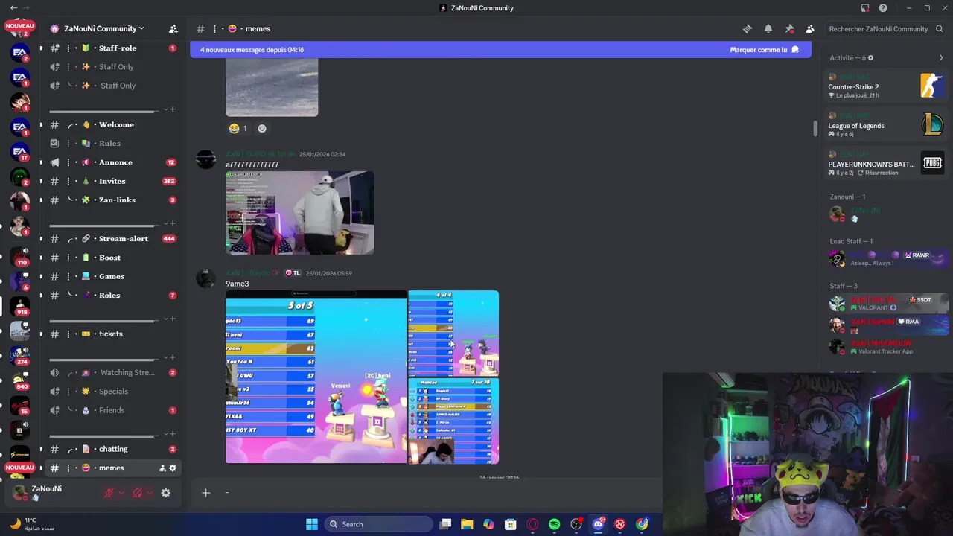The height and width of the screenshot is (536, 953).
Task: Open Windows Start menu
Action: coord(312,524)
